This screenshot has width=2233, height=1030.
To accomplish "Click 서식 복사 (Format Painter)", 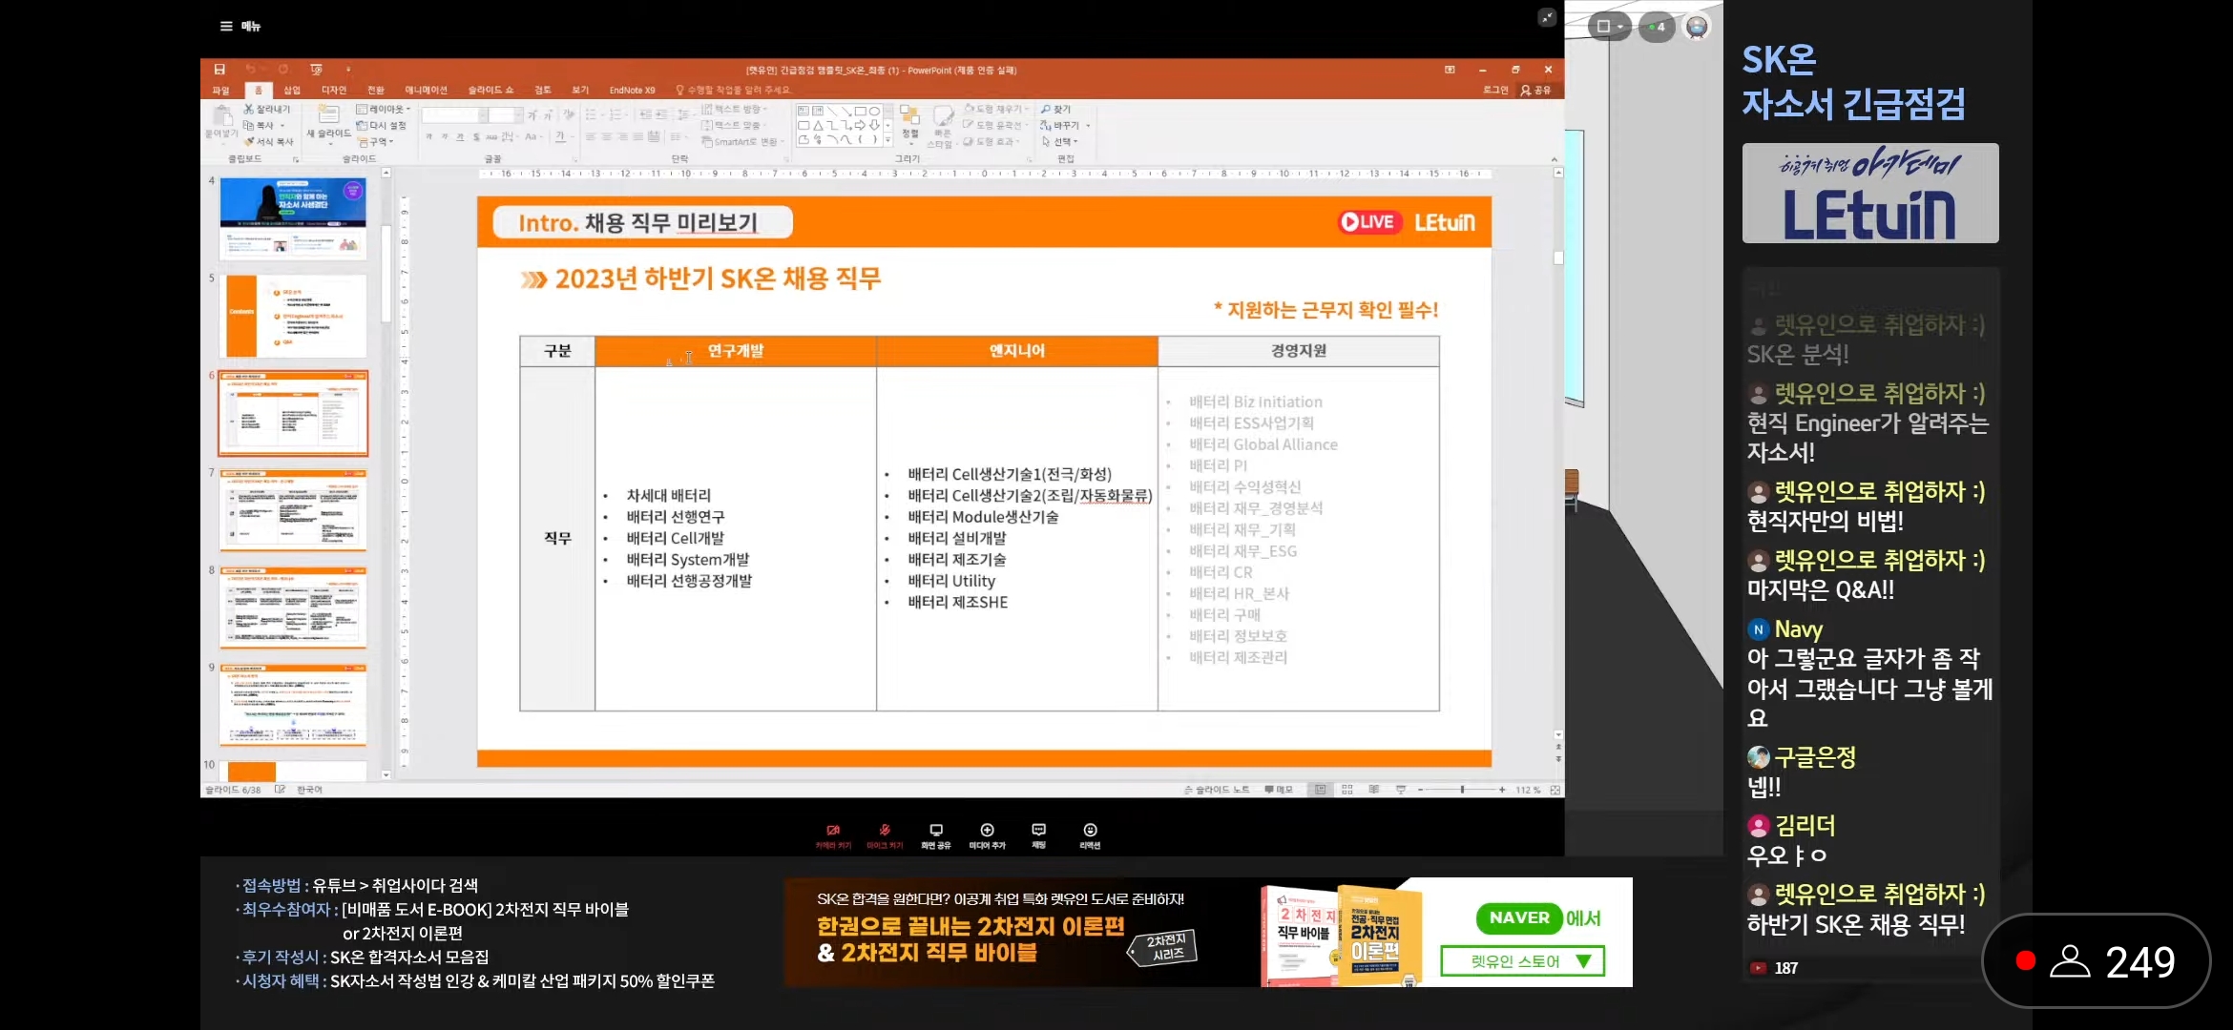I will tap(269, 141).
